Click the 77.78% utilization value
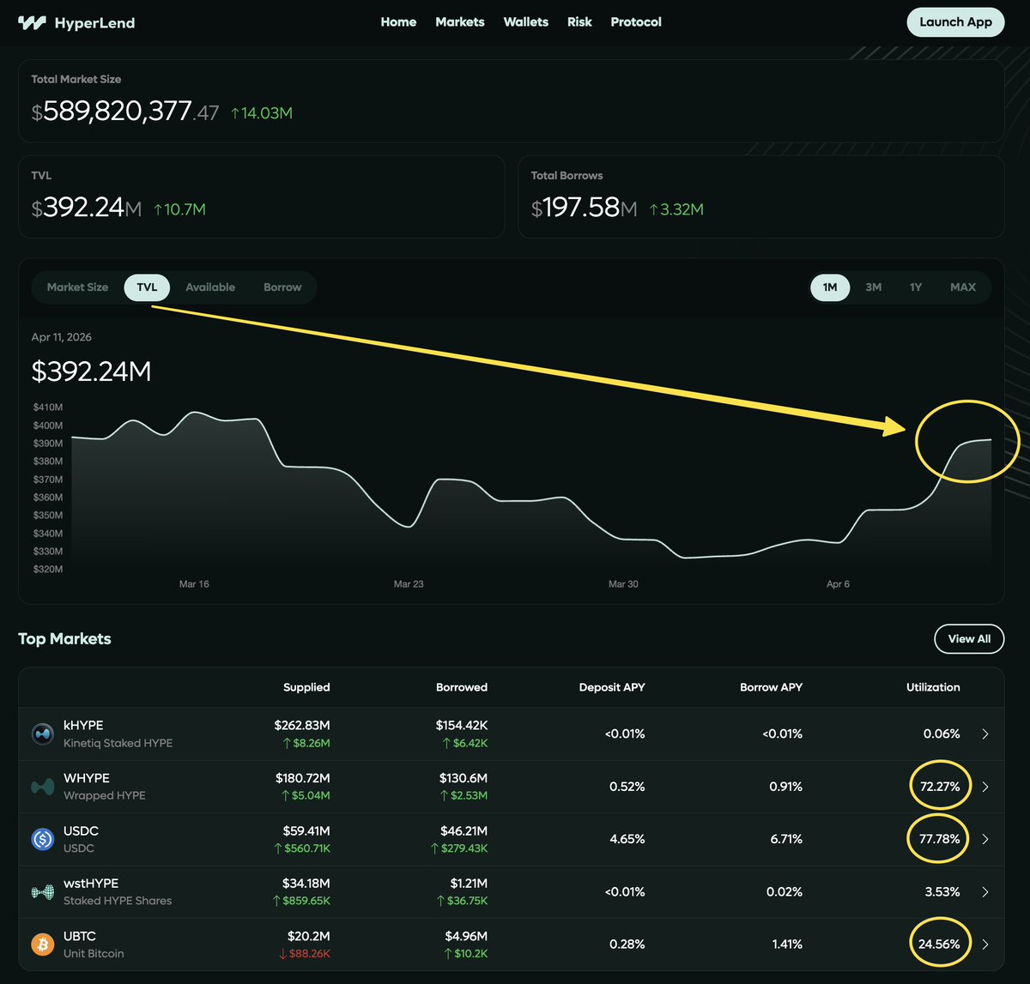1030x984 pixels. 940,839
